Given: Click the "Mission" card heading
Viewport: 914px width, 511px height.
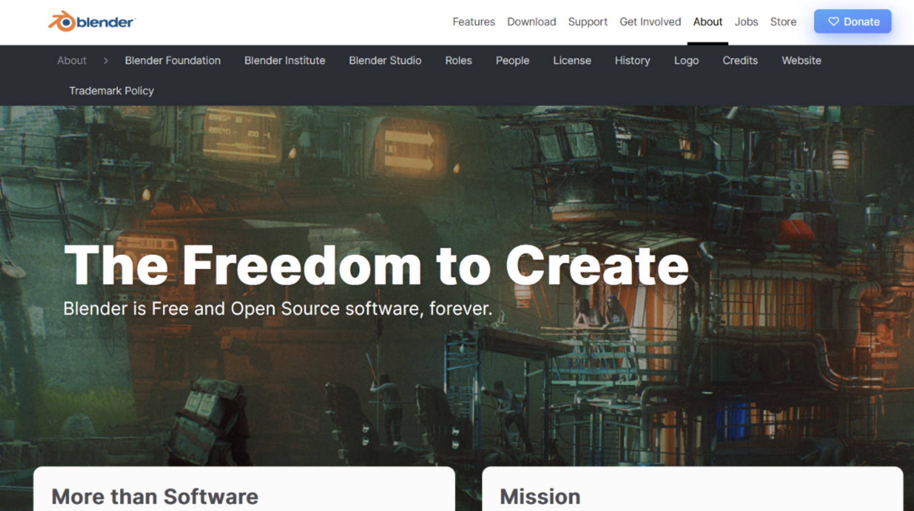Looking at the screenshot, I should [540, 497].
